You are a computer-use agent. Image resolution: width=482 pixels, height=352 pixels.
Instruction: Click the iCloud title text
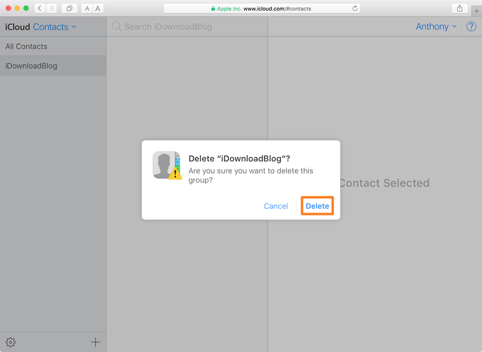point(17,27)
